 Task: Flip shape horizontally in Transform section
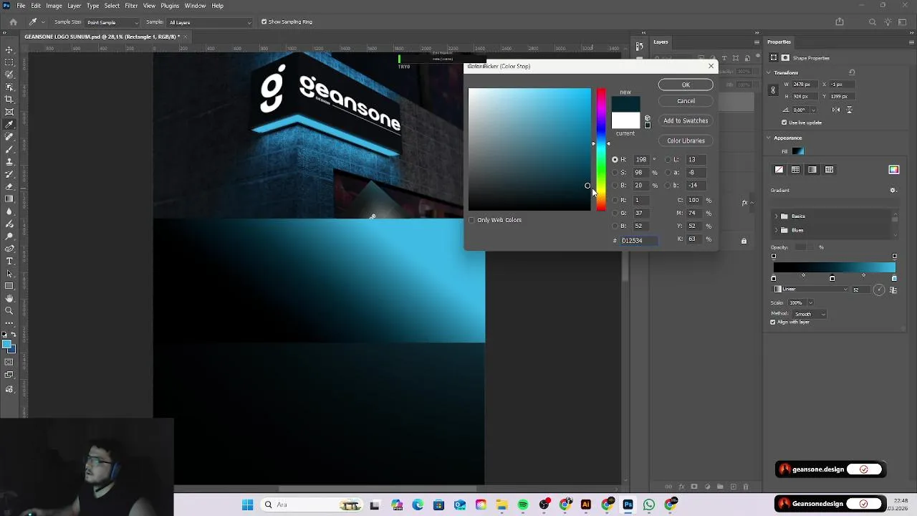pyautogui.click(x=835, y=110)
